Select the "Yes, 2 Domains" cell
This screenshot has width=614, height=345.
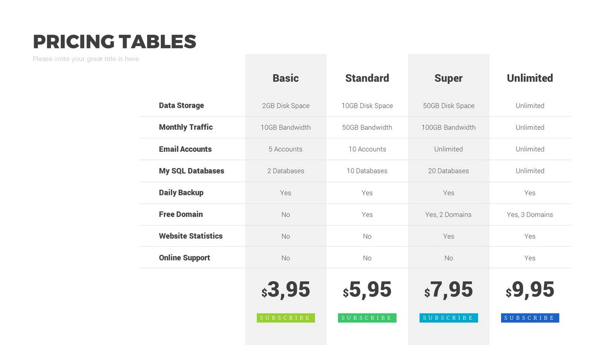448,215
